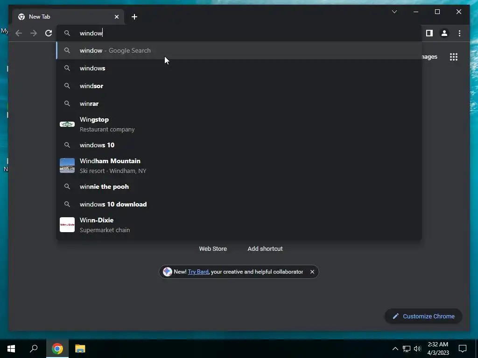Select 'winnie the pooh' suggestion
Viewport: 478px width, 358px height.
click(x=239, y=186)
